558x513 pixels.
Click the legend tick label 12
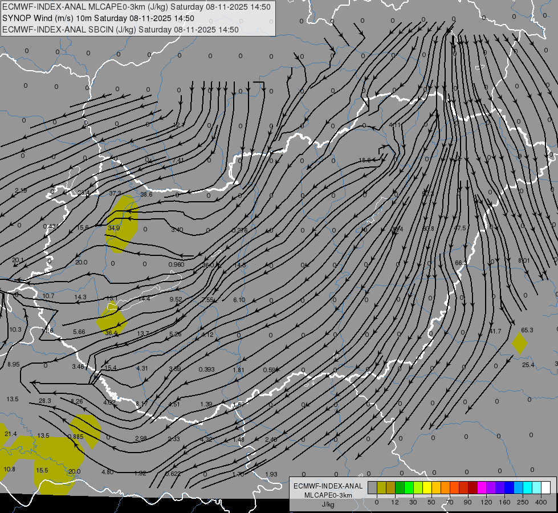[394, 502]
